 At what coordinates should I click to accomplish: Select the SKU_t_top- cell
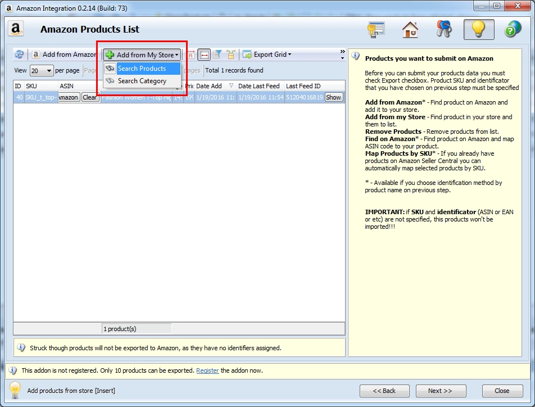(x=41, y=97)
